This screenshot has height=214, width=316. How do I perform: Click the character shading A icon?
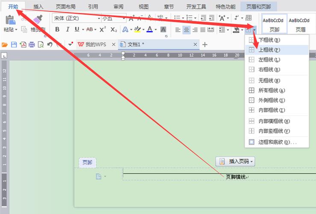tap(163, 30)
